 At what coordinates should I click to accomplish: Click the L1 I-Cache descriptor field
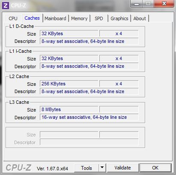coord(89,66)
